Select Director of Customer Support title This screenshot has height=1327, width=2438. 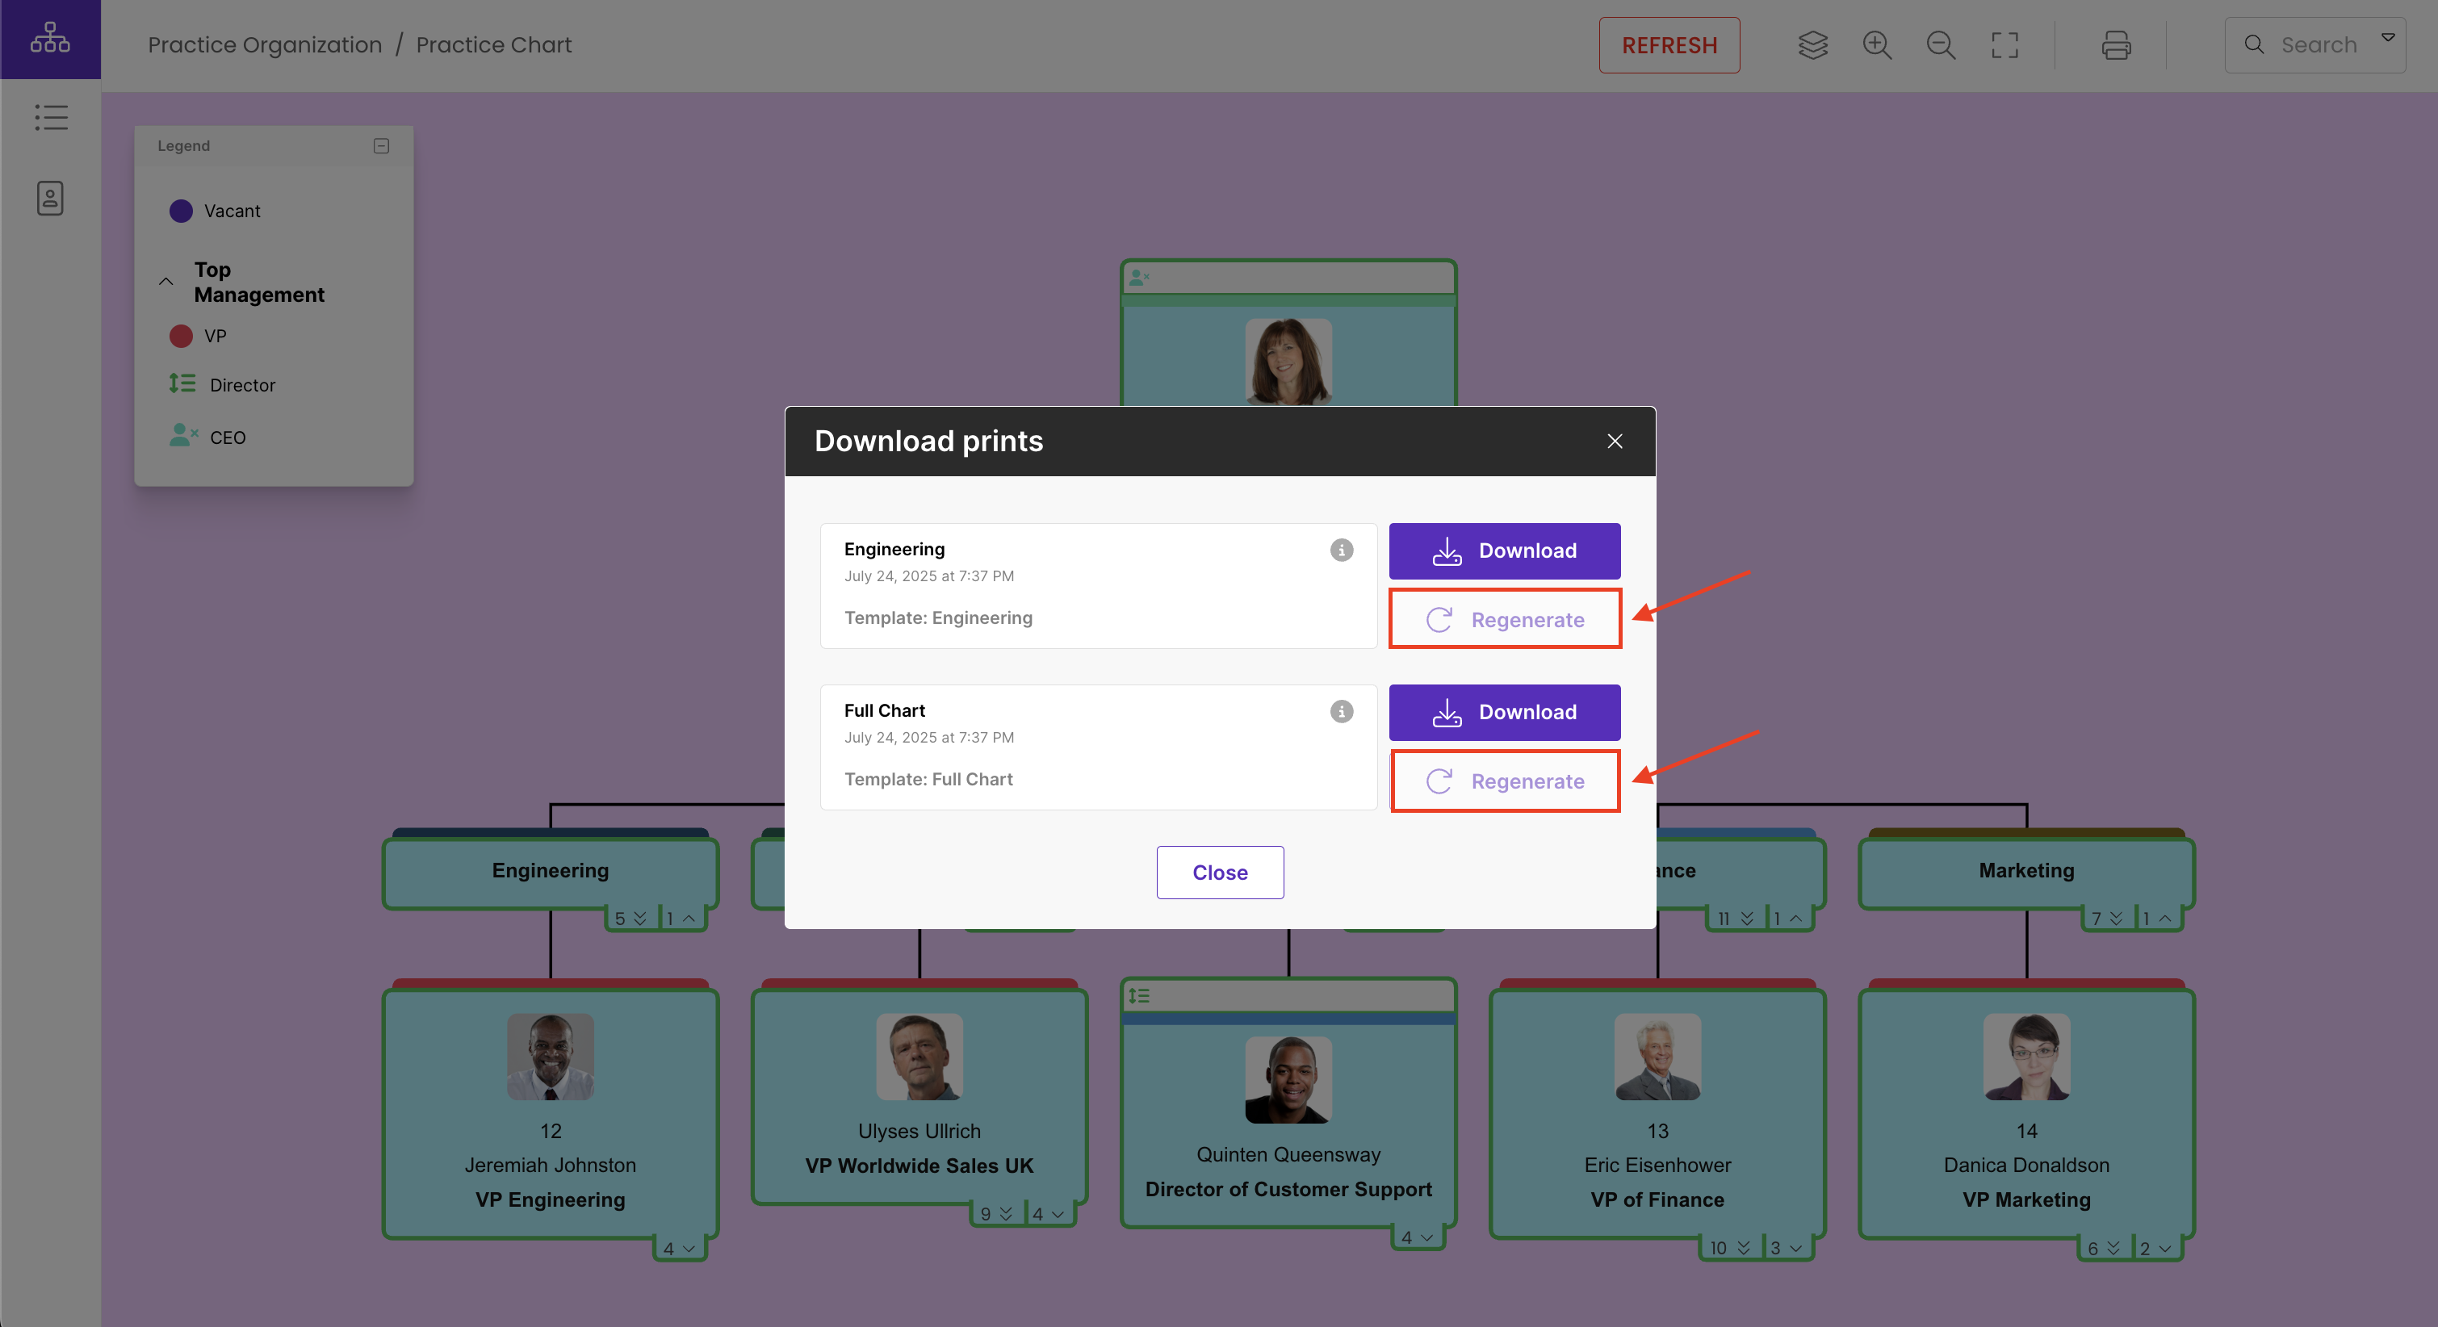click(x=1288, y=1189)
